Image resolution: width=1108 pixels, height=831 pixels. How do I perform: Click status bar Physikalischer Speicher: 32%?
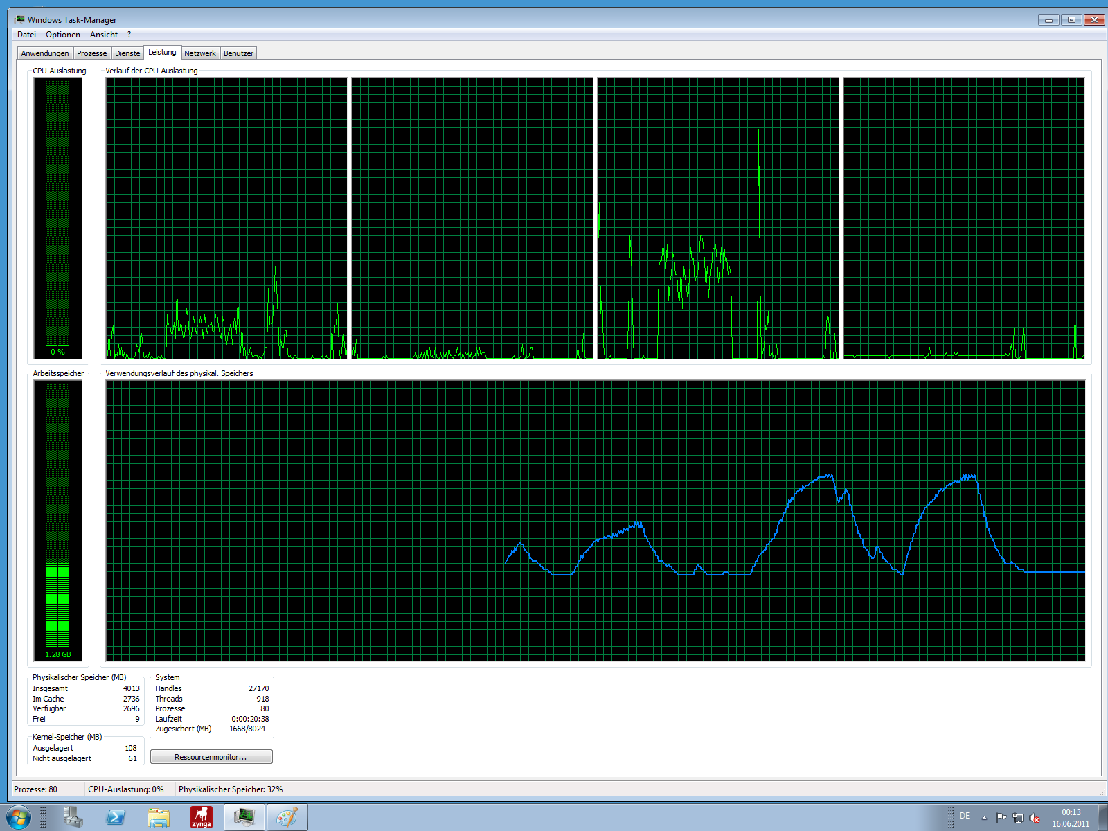(231, 789)
